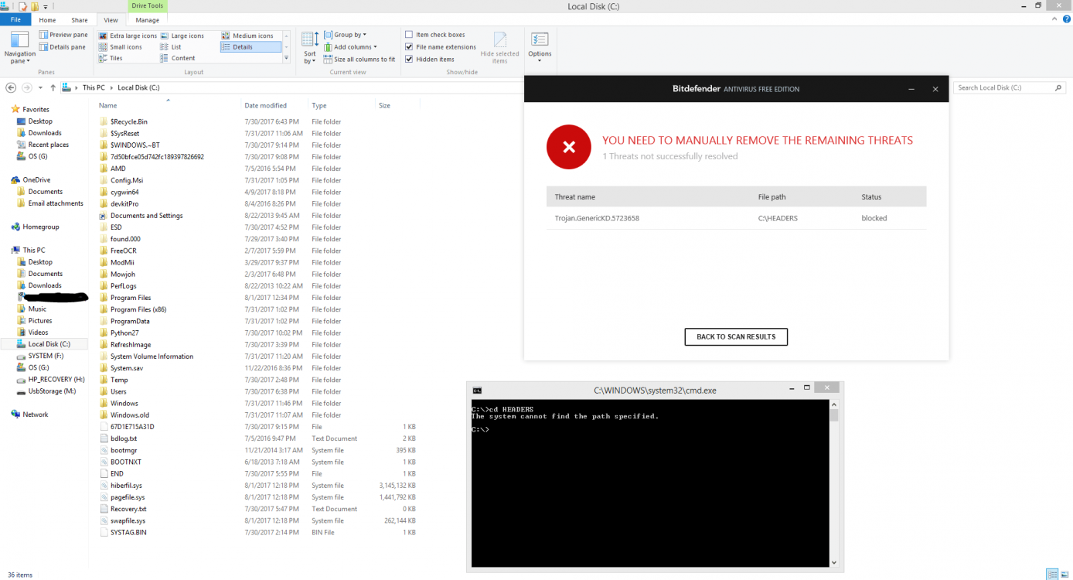This screenshot has height=580, width=1073.
Task: Toggle Hidden items checkbox
Action: [x=409, y=59]
